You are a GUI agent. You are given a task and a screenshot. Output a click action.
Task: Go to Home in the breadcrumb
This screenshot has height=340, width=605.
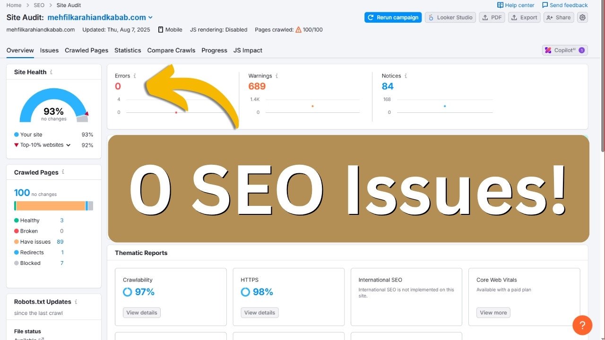click(14, 5)
